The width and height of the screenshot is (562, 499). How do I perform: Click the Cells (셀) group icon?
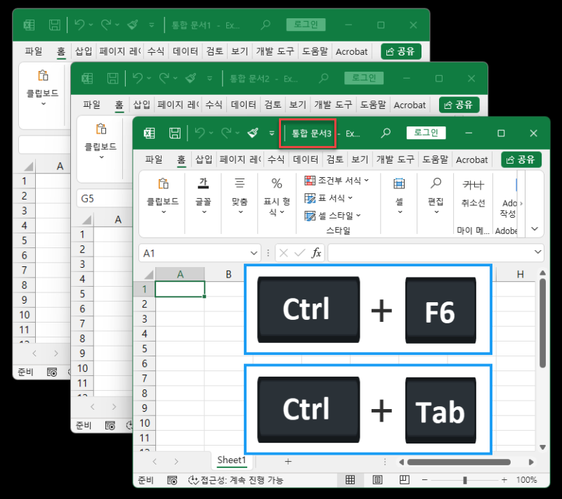[x=398, y=184]
